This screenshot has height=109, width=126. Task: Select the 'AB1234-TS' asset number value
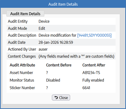coord(91,73)
